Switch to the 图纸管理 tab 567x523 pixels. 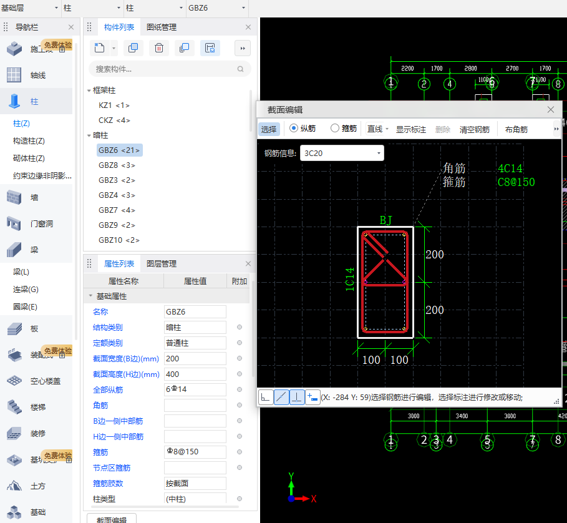point(162,27)
